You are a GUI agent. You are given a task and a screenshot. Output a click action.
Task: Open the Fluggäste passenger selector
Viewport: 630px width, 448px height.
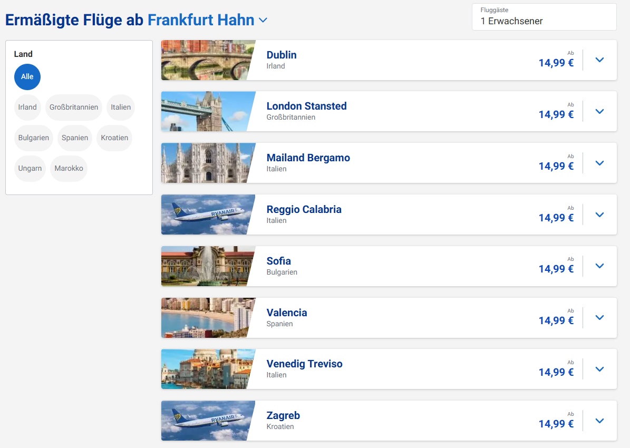[544, 17]
